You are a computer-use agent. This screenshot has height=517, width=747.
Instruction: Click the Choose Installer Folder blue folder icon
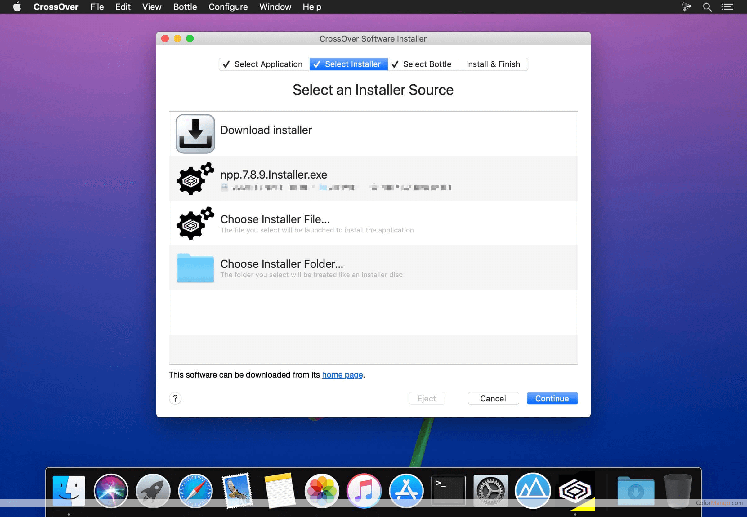[x=195, y=268]
